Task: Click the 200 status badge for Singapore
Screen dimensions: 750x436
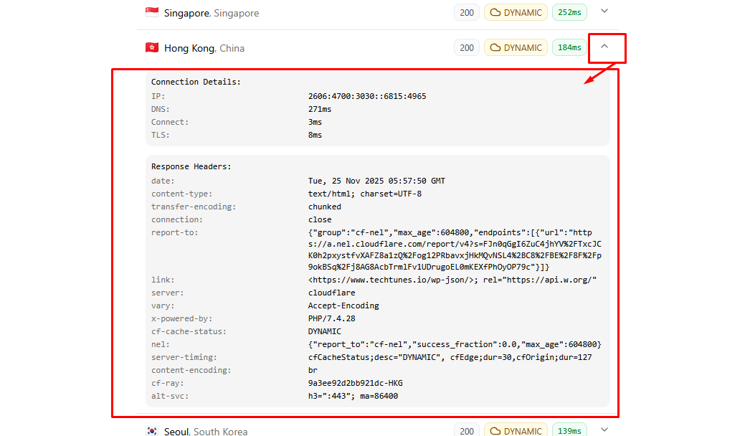Action: pyautogui.click(x=467, y=12)
